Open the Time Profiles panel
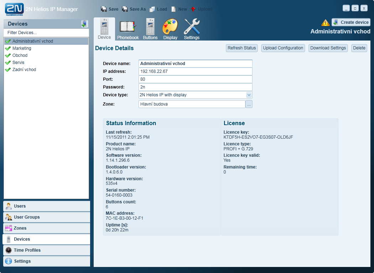The width and height of the screenshot is (374, 273). [x=47, y=250]
